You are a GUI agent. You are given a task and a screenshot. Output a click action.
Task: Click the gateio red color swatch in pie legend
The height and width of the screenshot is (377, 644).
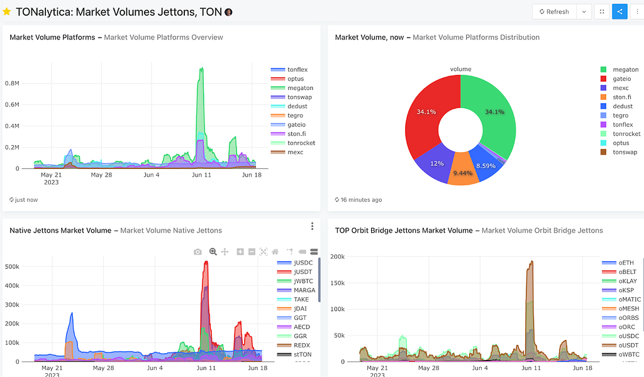[x=603, y=79]
